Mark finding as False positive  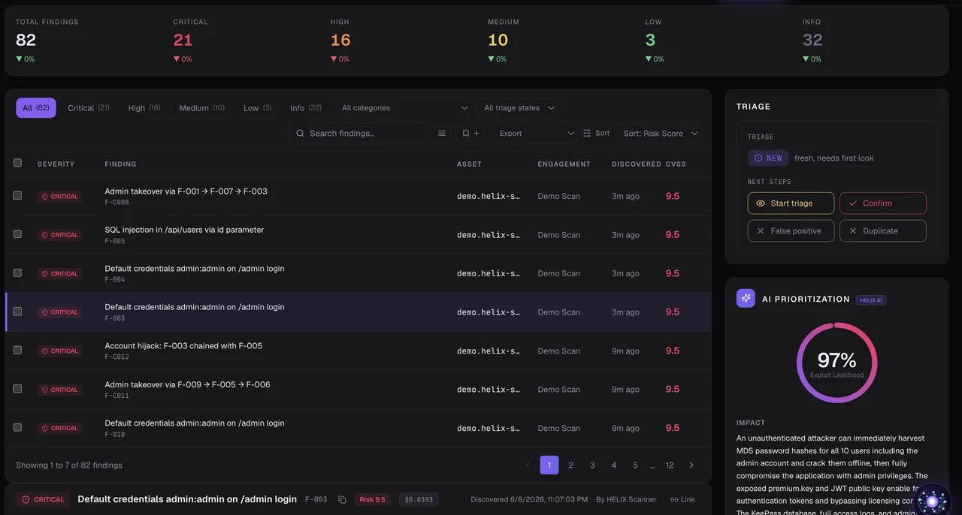click(791, 231)
